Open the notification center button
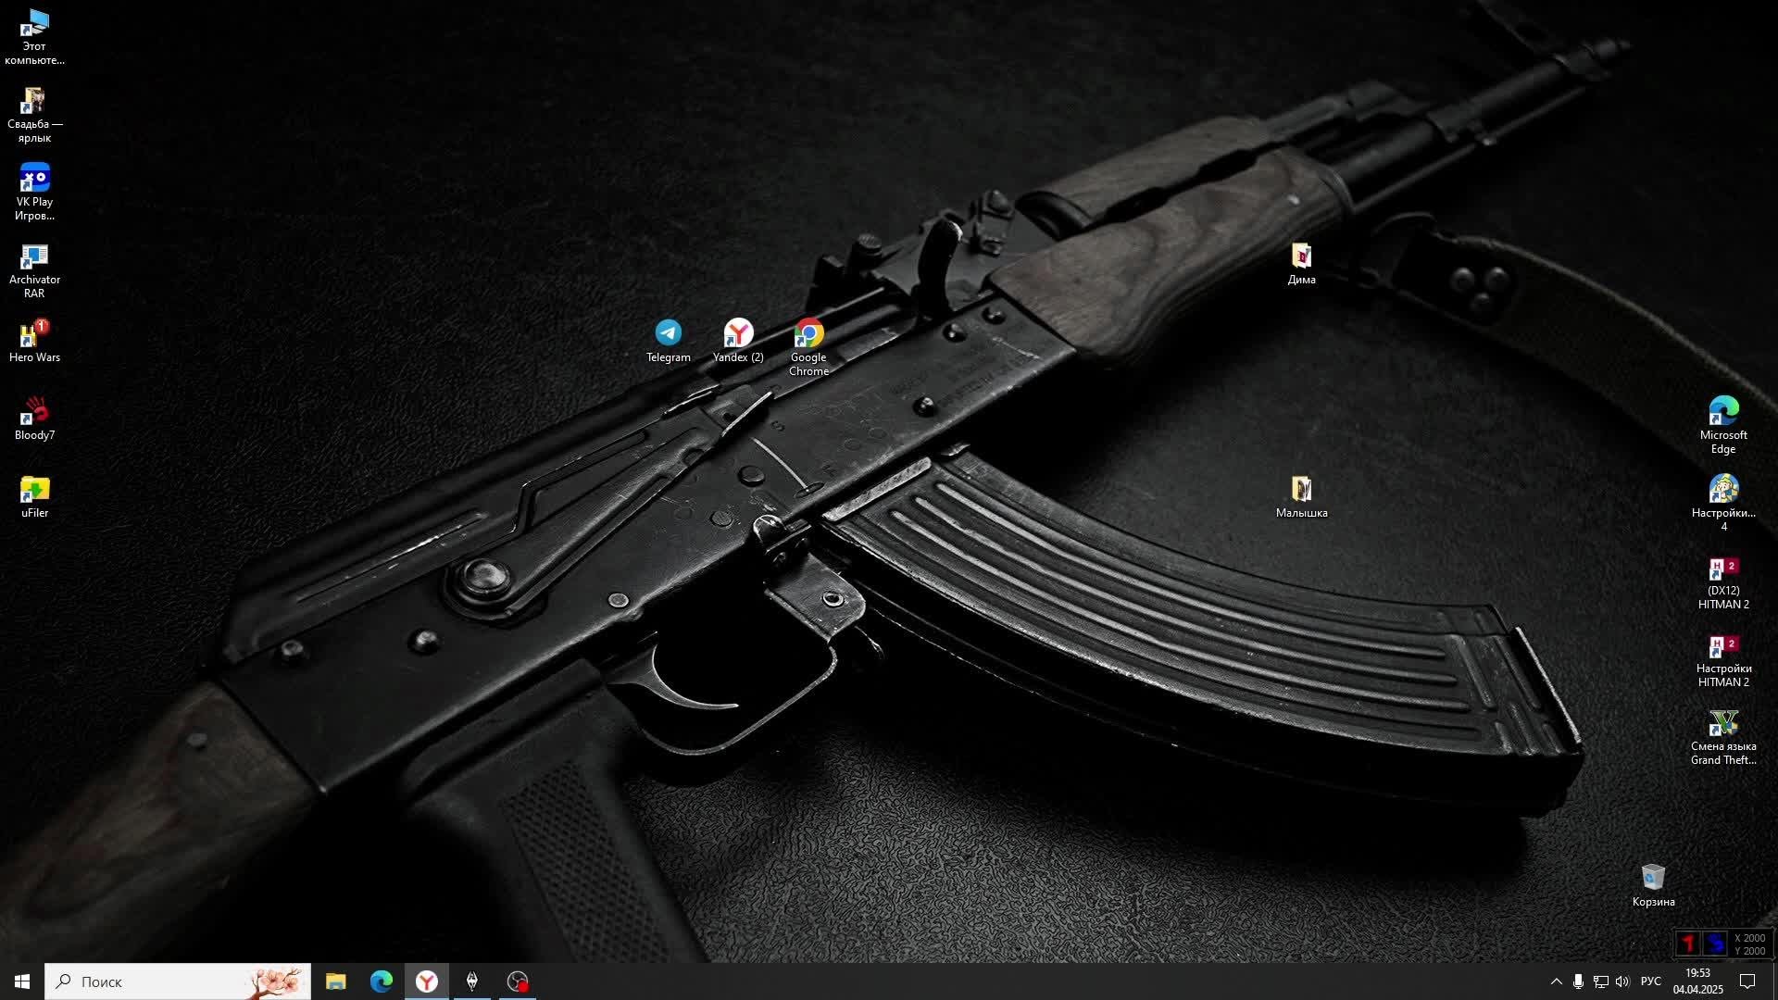Image resolution: width=1778 pixels, height=1000 pixels. point(1747,981)
